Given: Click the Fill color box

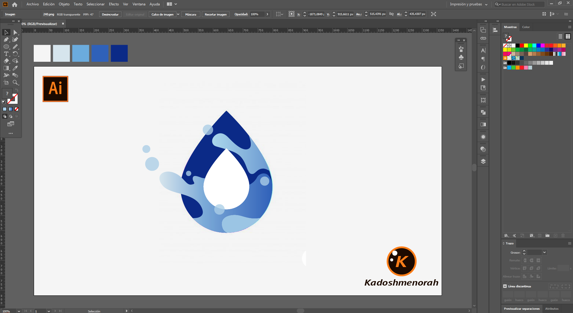Looking at the screenshot, I should tap(7, 93).
